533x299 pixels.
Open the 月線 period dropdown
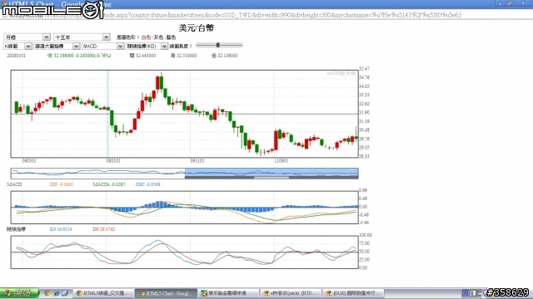tap(27, 37)
